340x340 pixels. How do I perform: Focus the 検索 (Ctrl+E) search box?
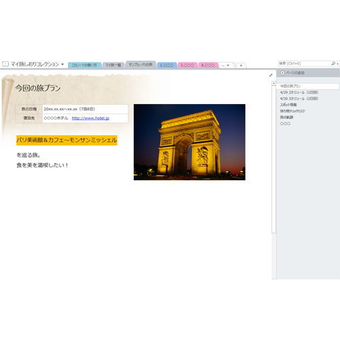[305, 64]
